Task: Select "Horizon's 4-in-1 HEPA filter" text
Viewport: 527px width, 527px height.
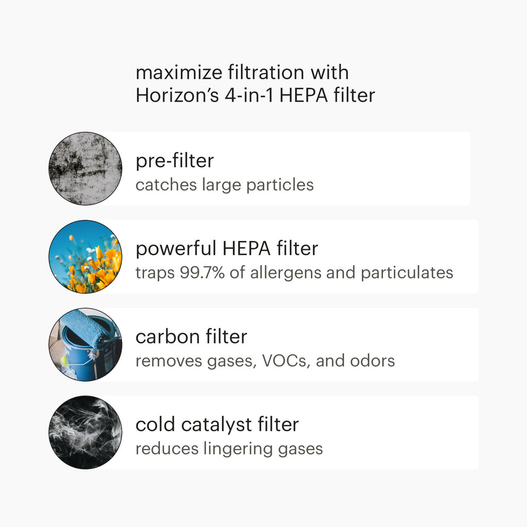Action: click(255, 96)
